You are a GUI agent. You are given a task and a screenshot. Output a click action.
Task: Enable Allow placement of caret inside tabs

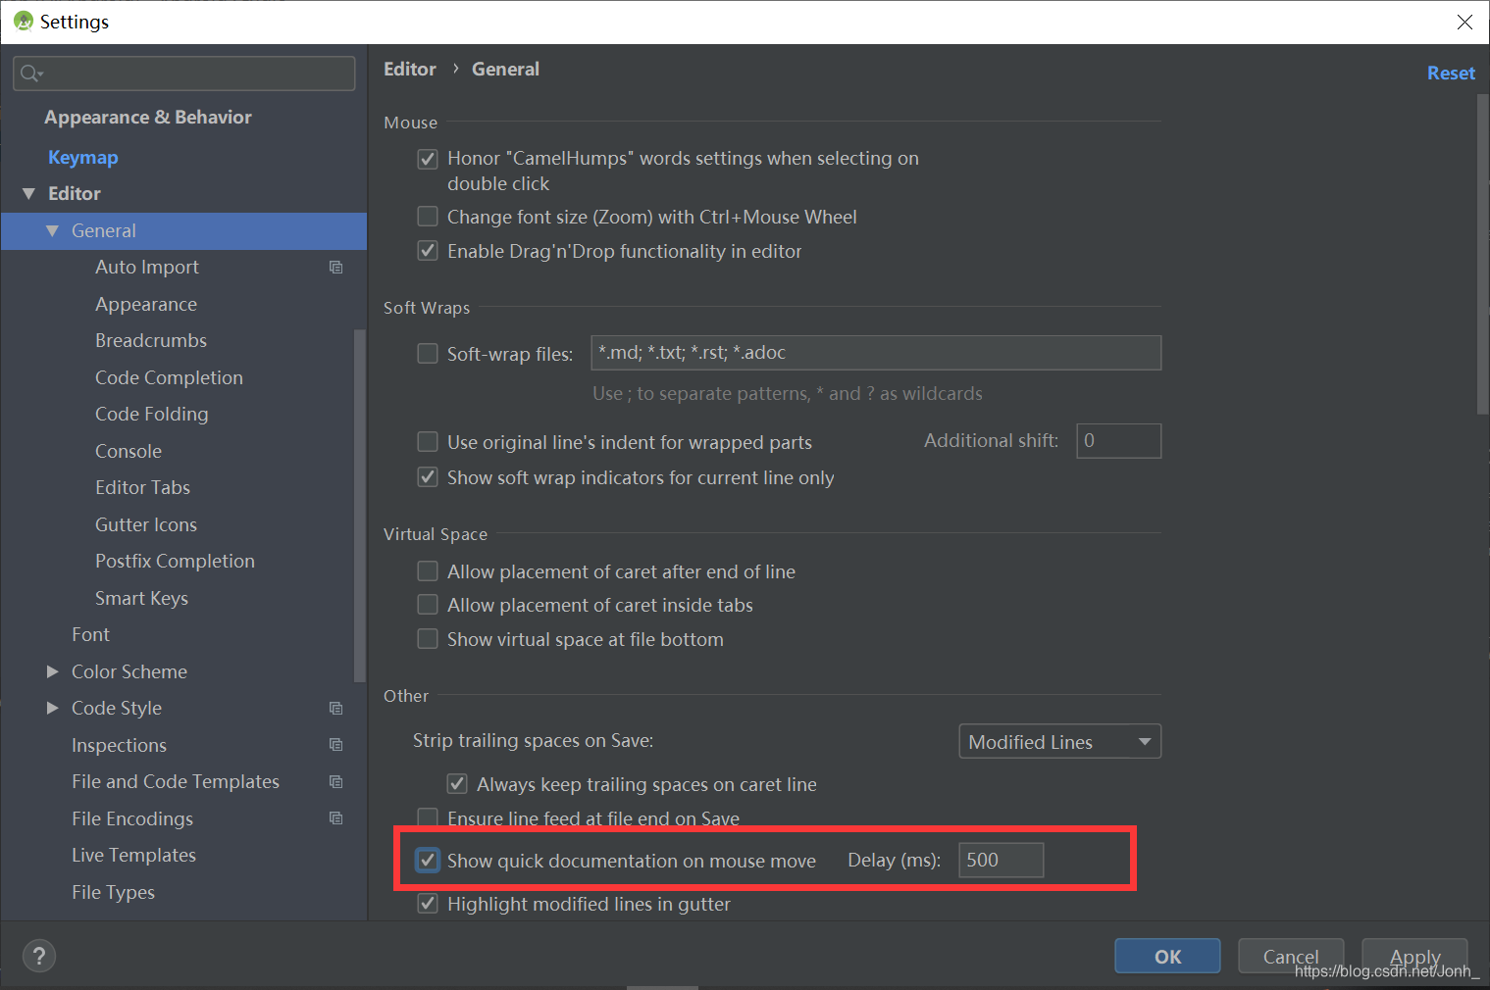click(x=428, y=605)
